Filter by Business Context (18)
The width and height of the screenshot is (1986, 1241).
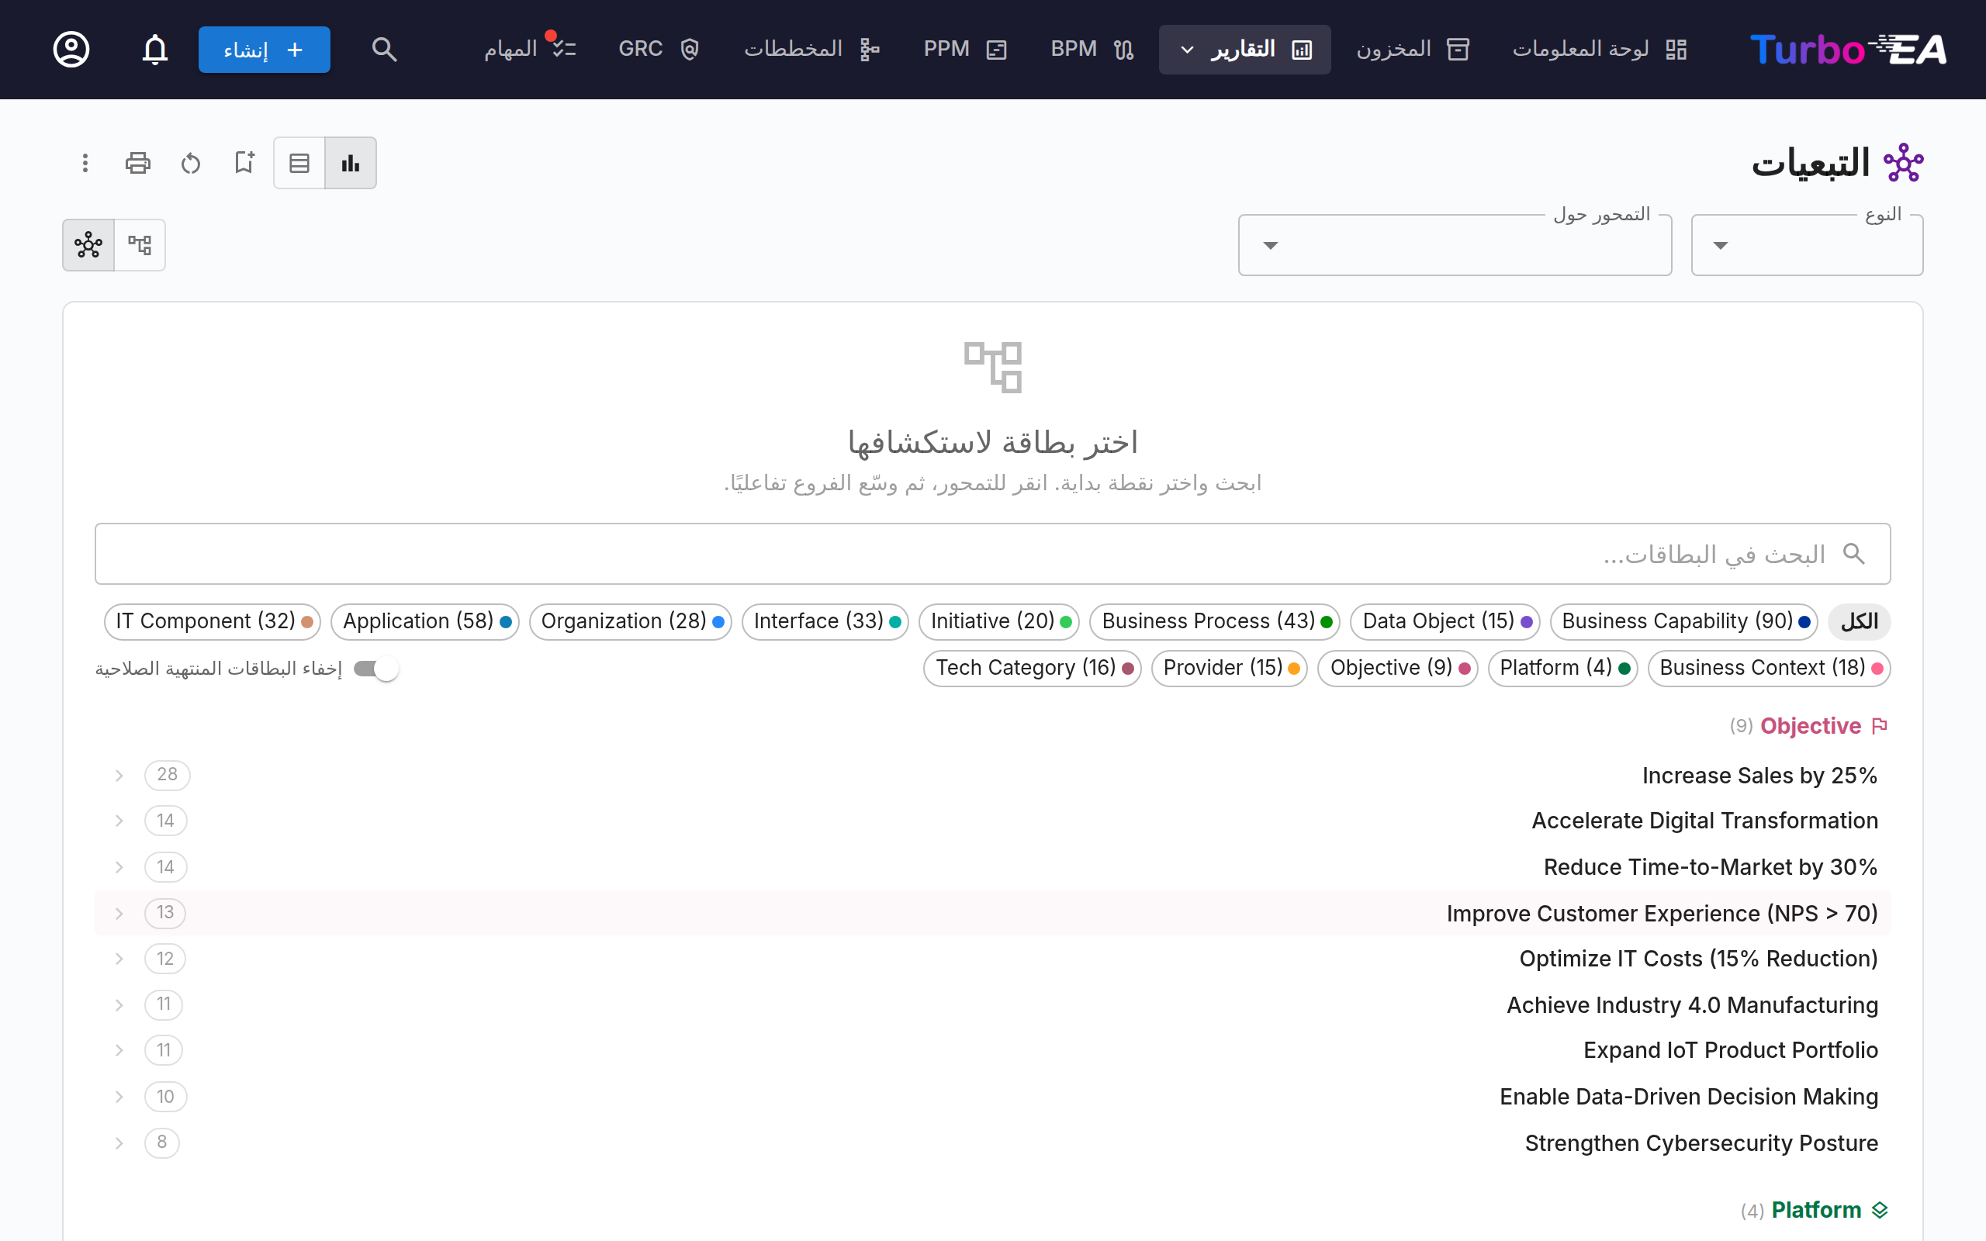(1770, 668)
